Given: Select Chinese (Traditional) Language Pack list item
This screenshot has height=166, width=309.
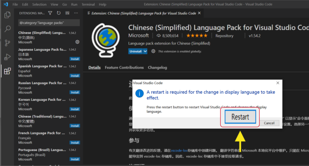Looking at the screenshot, I should (49, 121).
